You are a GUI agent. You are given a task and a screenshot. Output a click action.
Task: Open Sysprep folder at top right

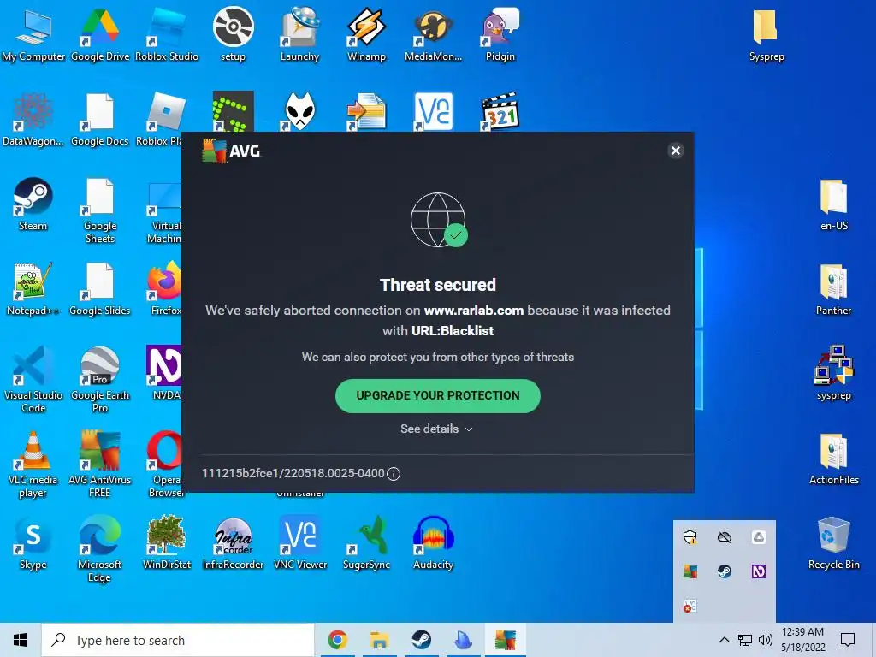[766, 34]
